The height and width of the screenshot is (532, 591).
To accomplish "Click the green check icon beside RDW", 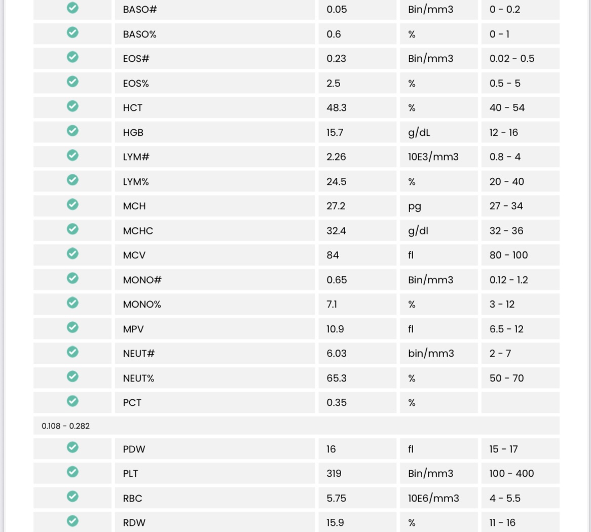I will tap(72, 521).
